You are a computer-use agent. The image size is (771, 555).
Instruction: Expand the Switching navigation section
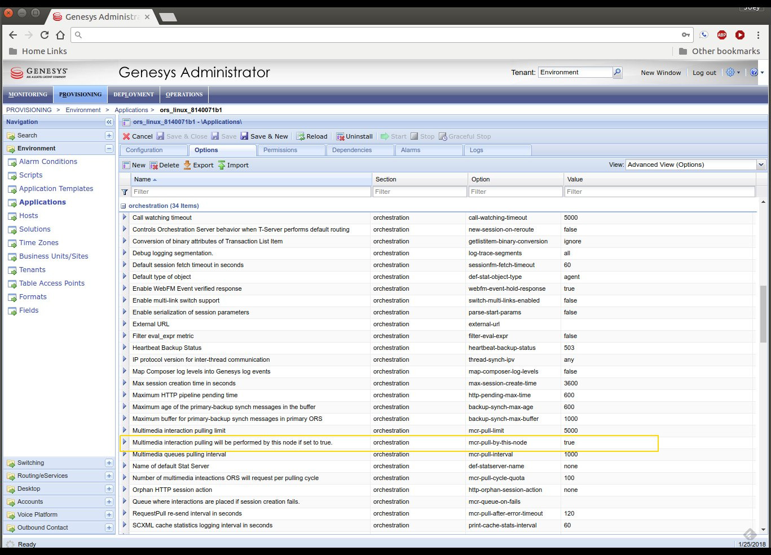point(109,463)
